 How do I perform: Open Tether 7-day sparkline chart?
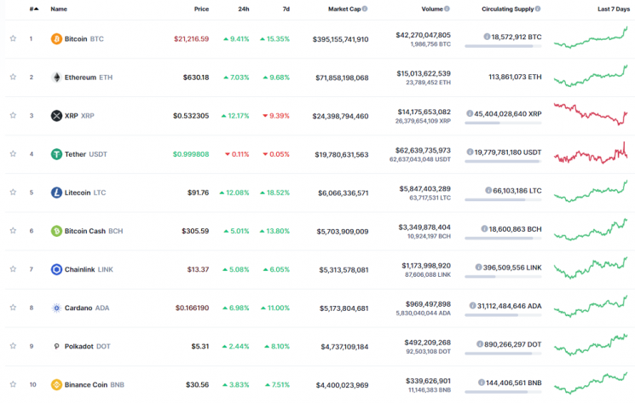click(591, 153)
